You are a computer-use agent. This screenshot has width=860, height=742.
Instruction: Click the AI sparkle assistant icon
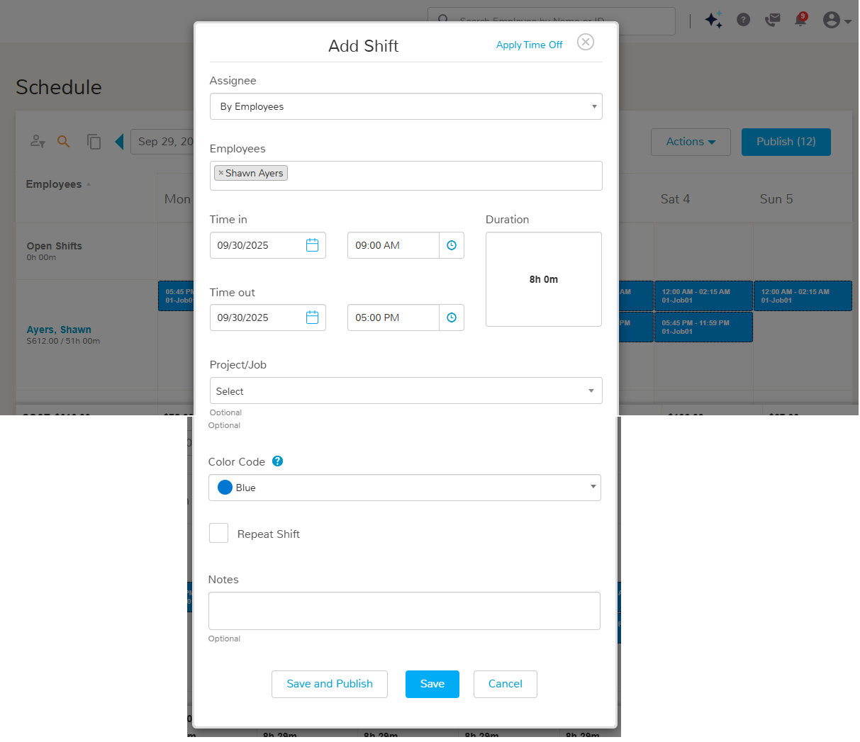[713, 20]
